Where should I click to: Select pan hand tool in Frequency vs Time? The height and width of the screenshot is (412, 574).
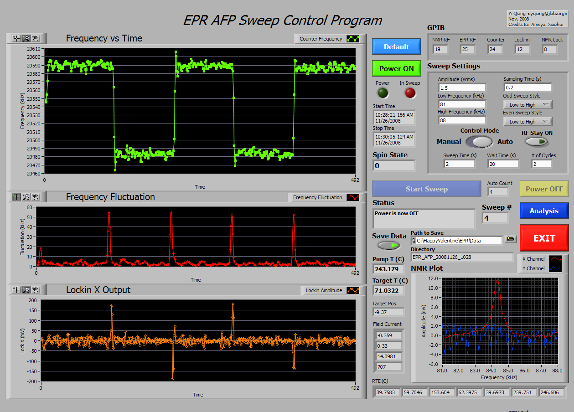point(36,38)
